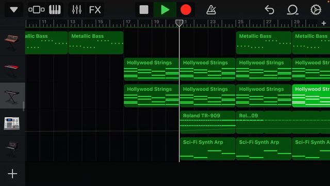Click bar 25 on the ruler
330x186 pixels.
(241, 22)
